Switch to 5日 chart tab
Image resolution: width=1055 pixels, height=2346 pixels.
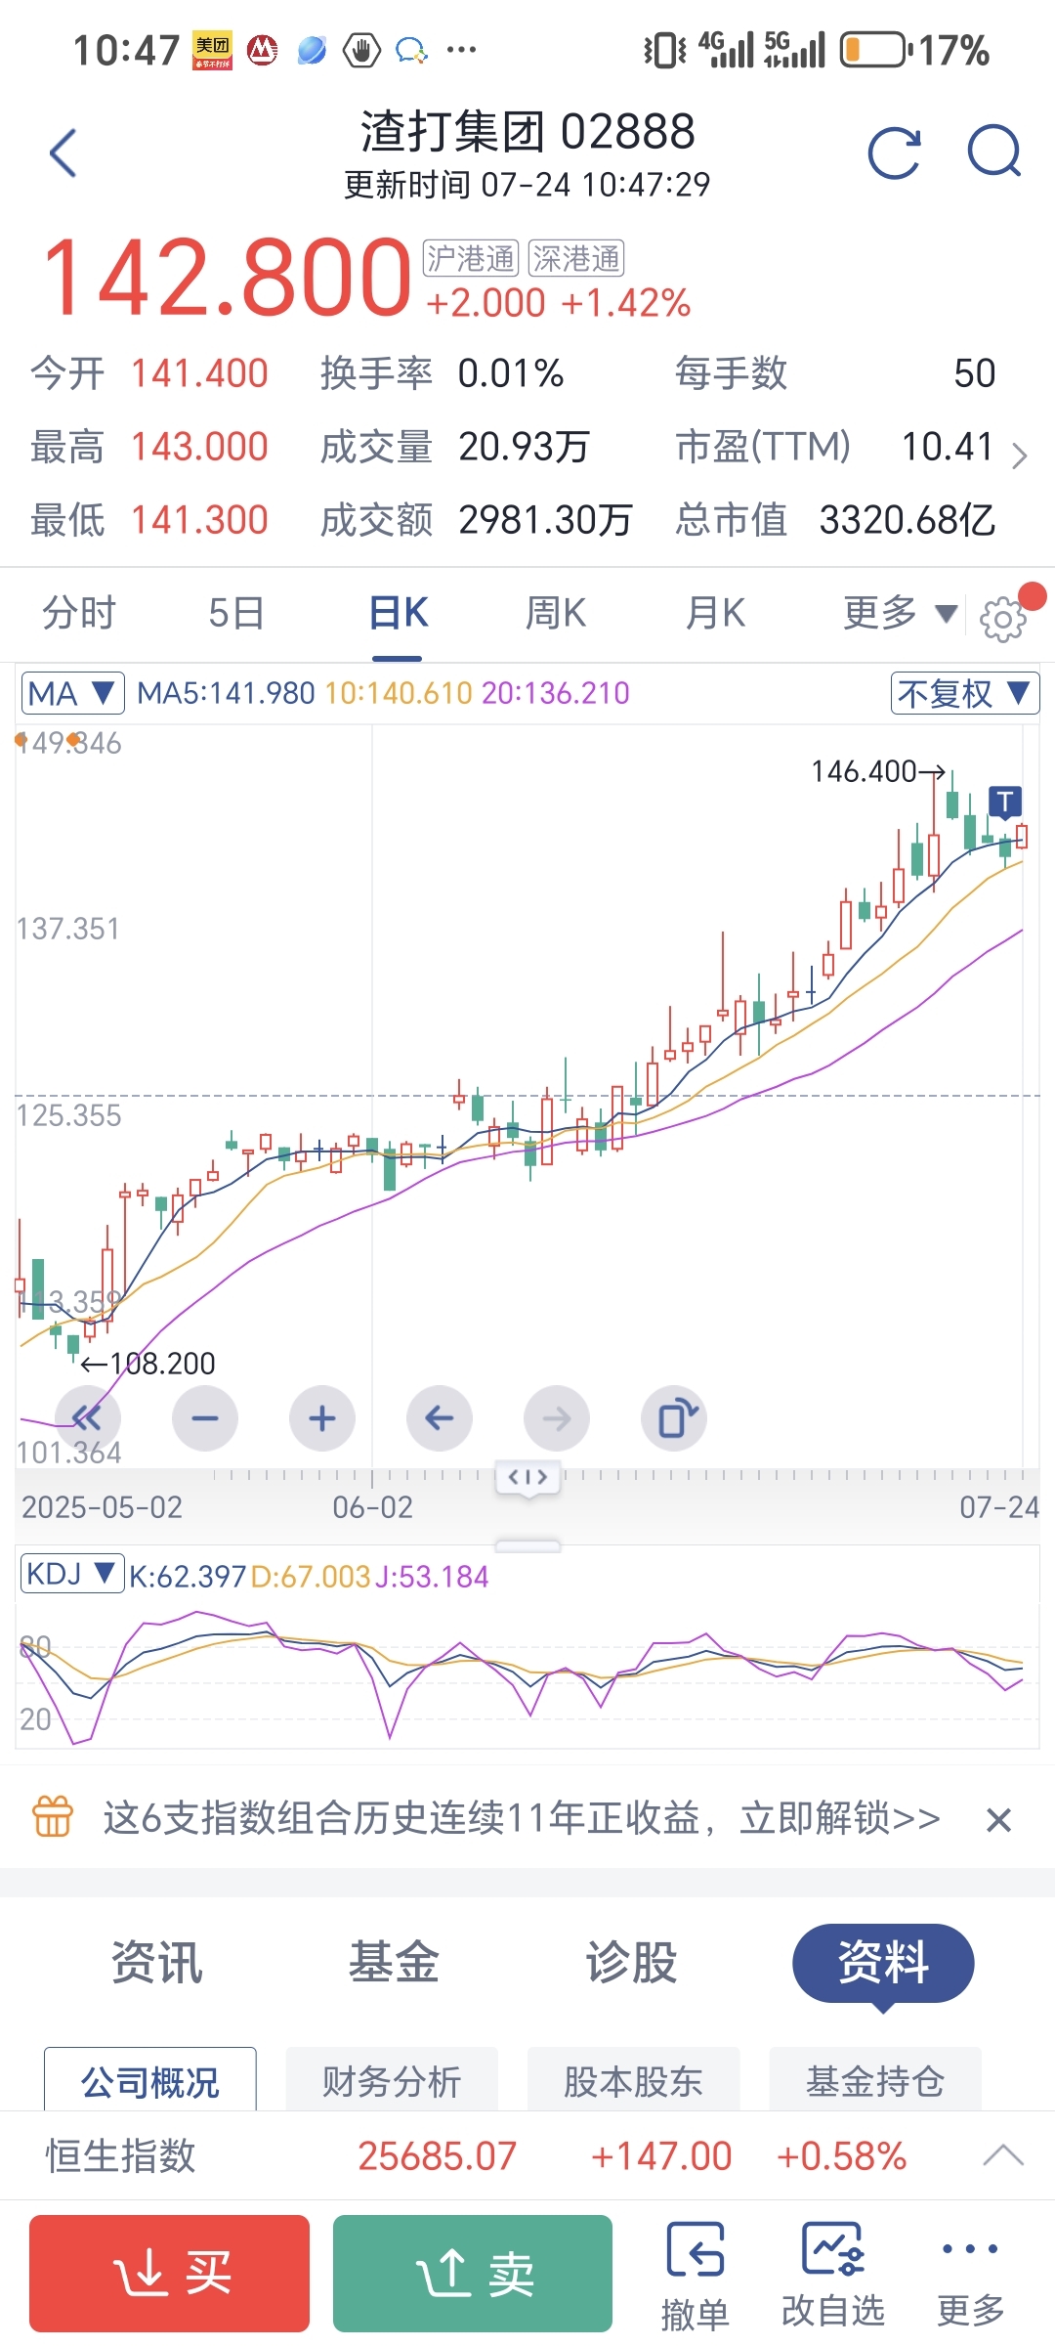[x=236, y=613]
